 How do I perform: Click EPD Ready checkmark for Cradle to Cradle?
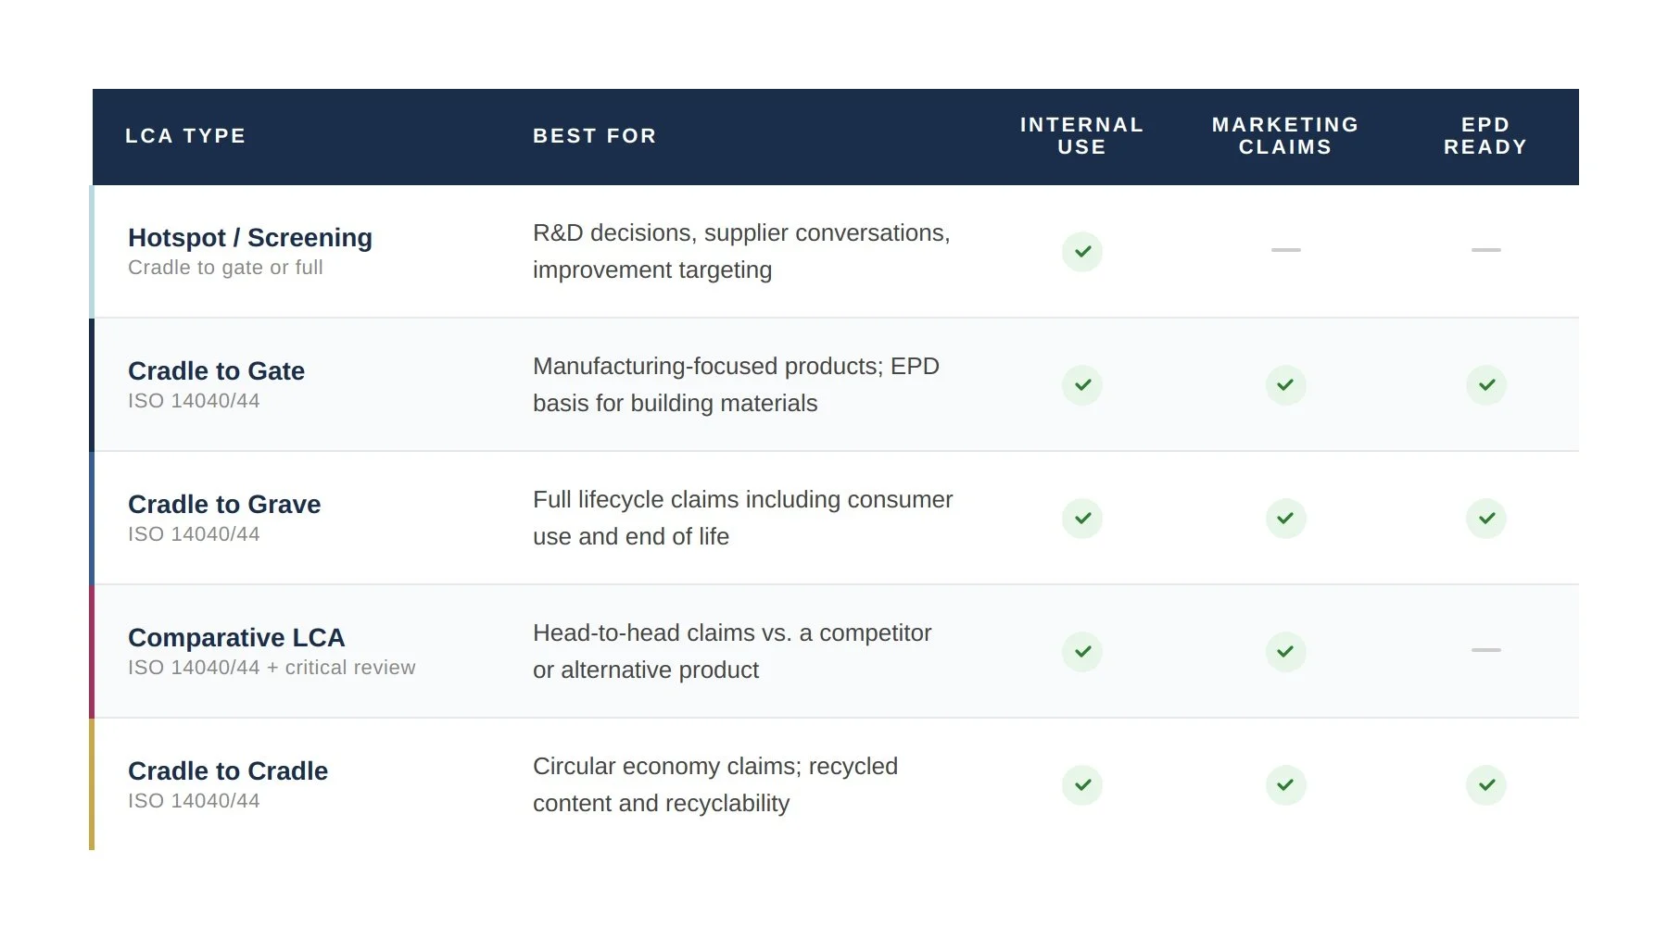[1485, 785]
